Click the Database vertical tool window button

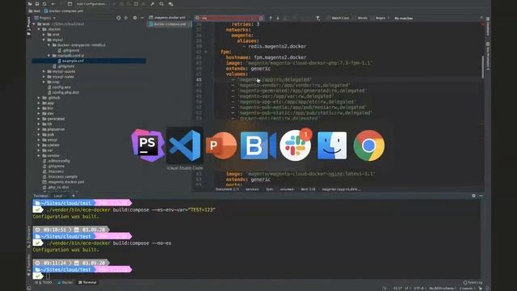[x=488, y=26]
